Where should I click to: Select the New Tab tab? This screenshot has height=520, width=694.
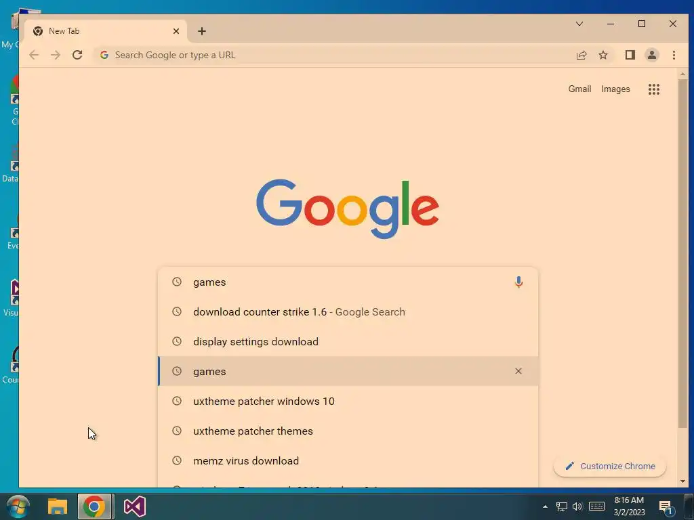pyautogui.click(x=105, y=31)
